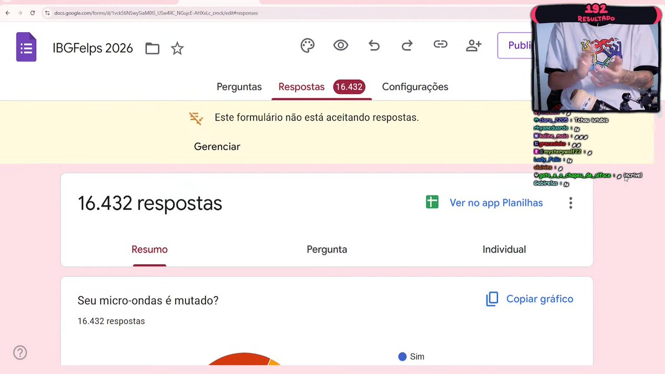Image resolution: width=665 pixels, height=374 pixels.
Task: Select the Sim legend entry
Action: (411, 356)
